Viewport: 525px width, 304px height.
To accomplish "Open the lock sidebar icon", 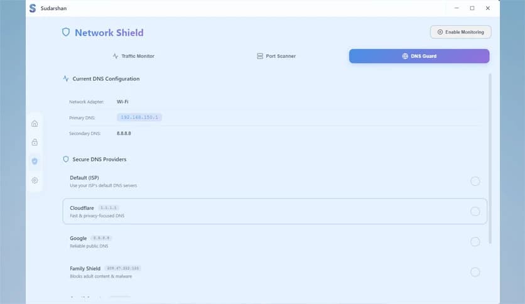I will pyautogui.click(x=35, y=143).
